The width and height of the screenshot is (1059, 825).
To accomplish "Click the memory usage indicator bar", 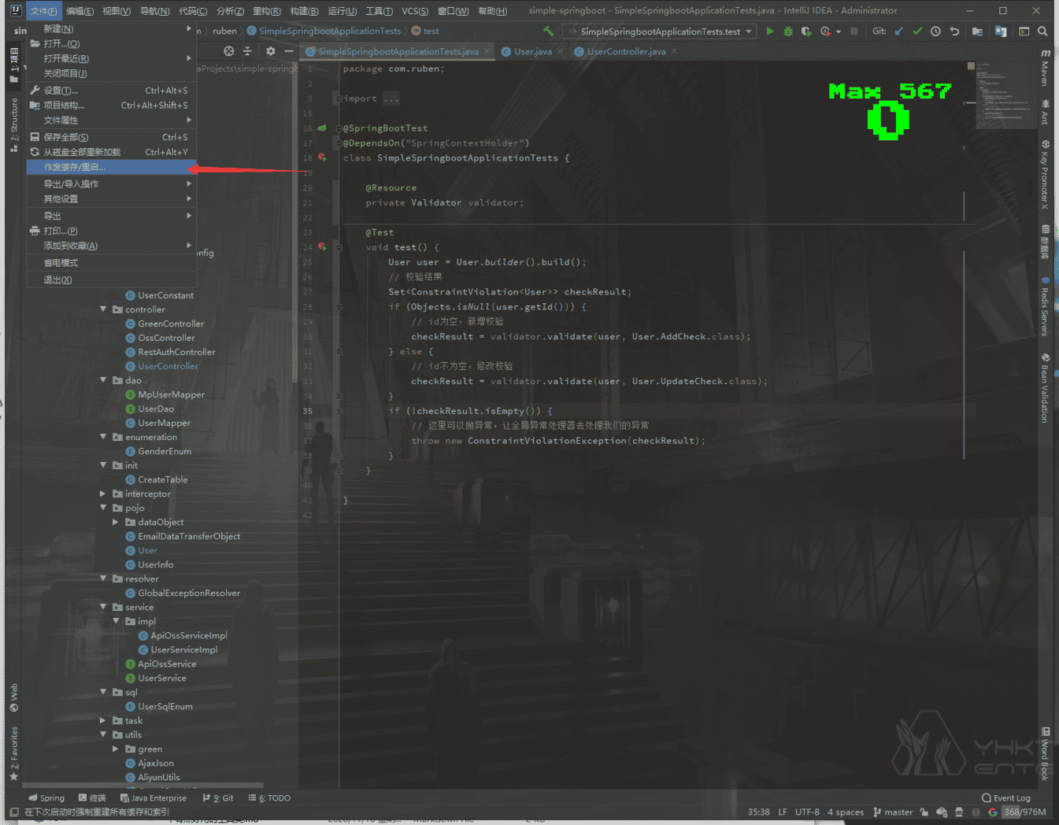I will (x=1024, y=812).
